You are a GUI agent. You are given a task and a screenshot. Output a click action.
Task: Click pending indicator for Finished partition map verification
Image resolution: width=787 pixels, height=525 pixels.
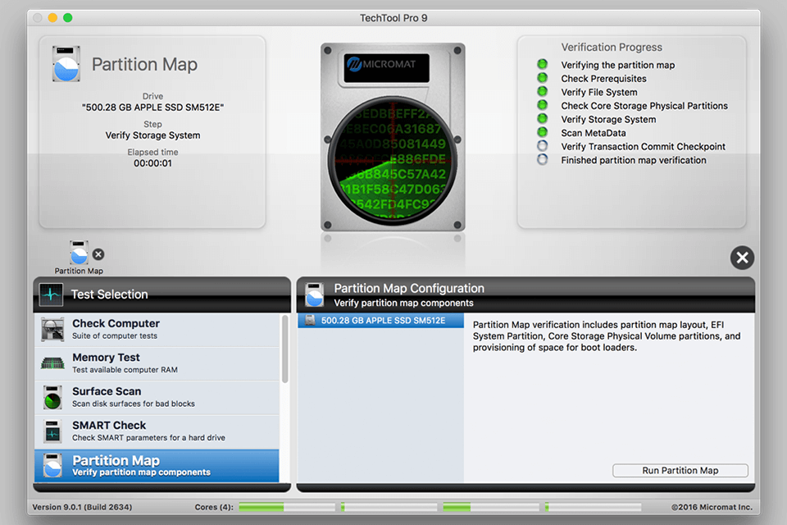(542, 159)
